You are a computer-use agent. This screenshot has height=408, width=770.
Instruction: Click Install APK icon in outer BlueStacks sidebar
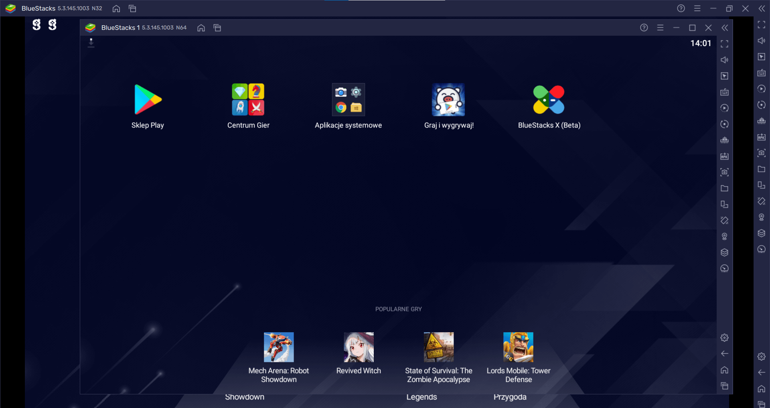[x=761, y=137]
